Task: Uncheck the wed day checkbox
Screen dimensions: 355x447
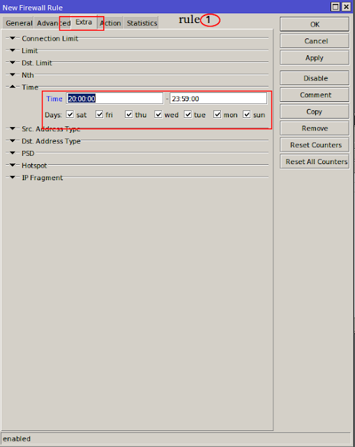Action: 158,115
